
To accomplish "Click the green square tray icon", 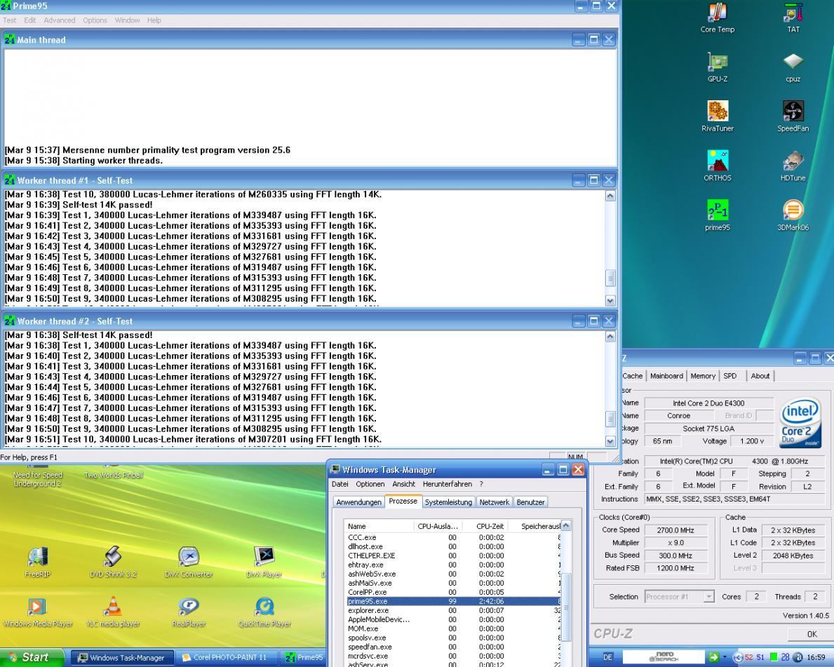I will [x=774, y=657].
